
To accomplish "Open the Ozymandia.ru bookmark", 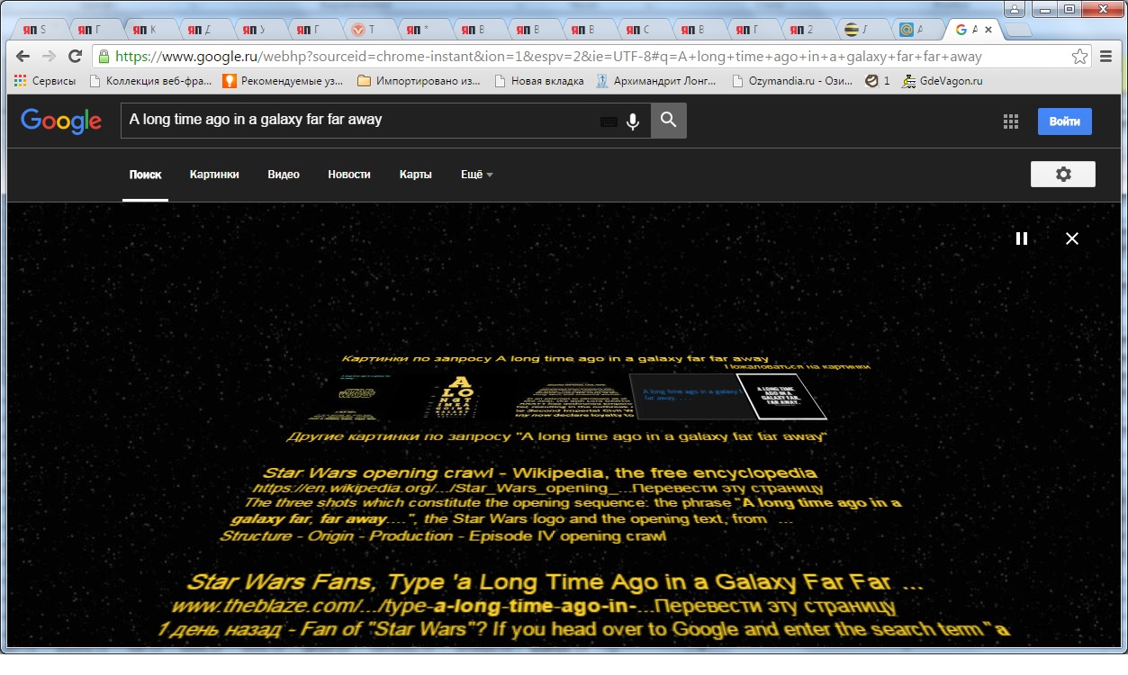I will (x=792, y=81).
